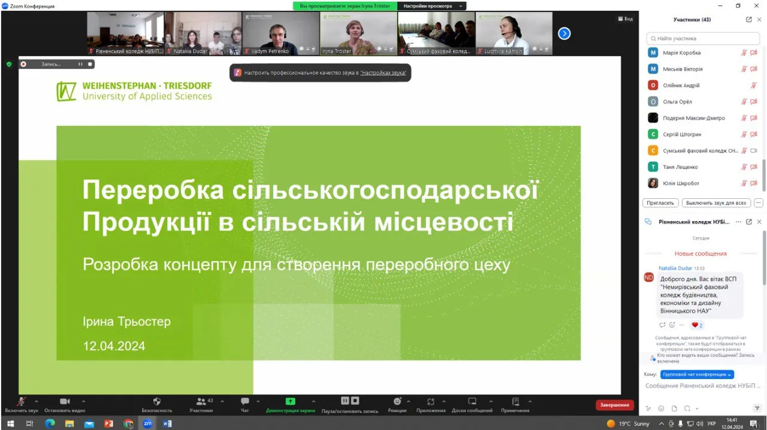Expand the Настройки просмотра dropdown
Image resolution: width=767 pixels, height=430 pixels.
click(x=433, y=6)
